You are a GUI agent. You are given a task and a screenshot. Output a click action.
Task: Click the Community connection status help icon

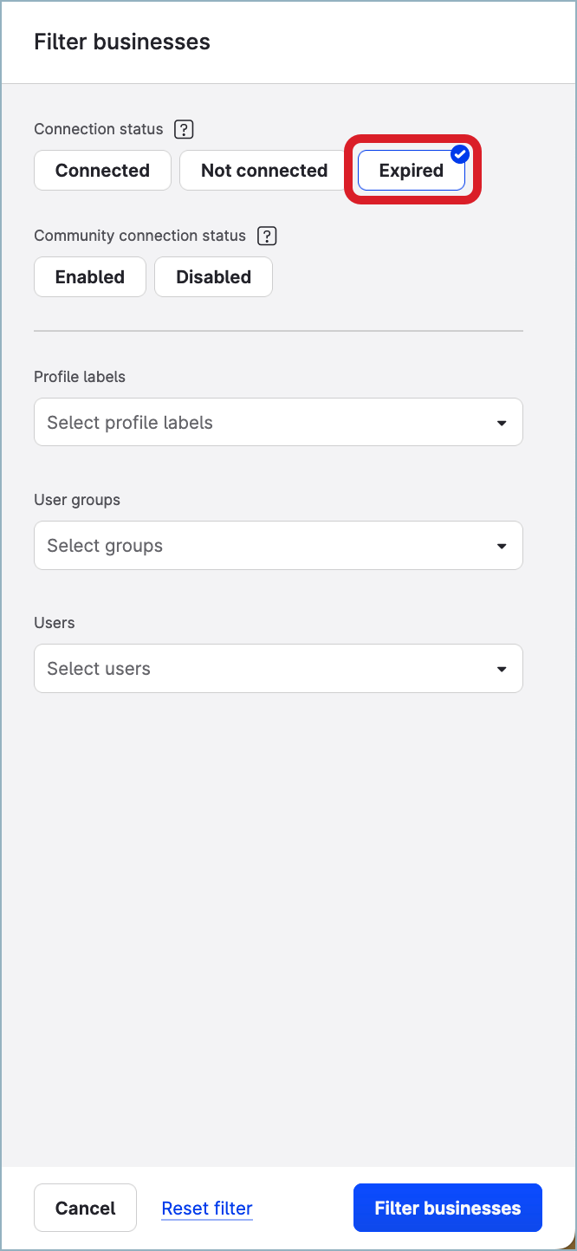pos(267,236)
